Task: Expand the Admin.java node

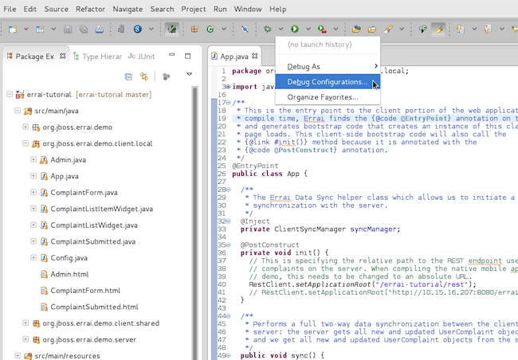Action: point(33,159)
